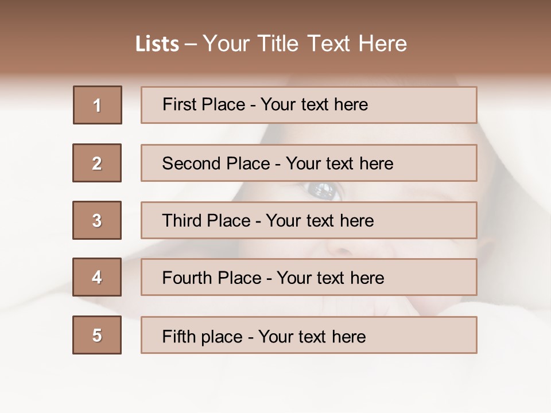The width and height of the screenshot is (551, 413).
Task: Click the baby's eye in background photo
Action: pyautogui.click(x=325, y=190)
